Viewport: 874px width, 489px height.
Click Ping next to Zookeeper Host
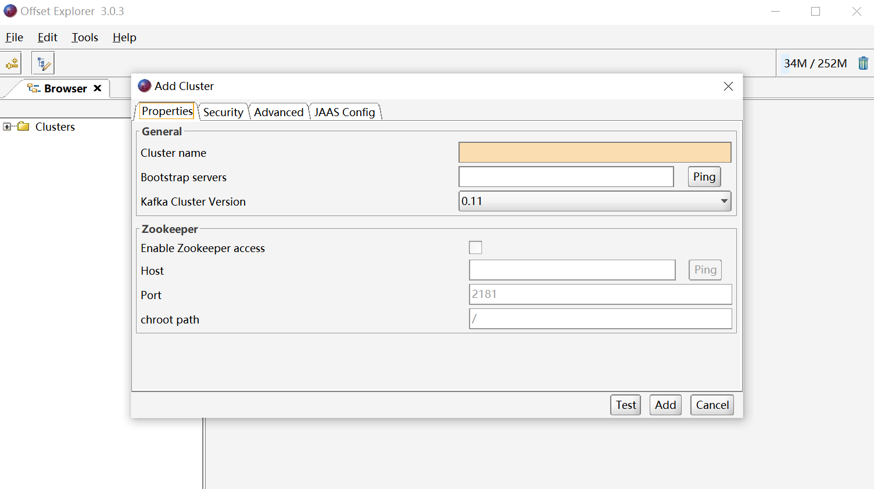(705, 269)
